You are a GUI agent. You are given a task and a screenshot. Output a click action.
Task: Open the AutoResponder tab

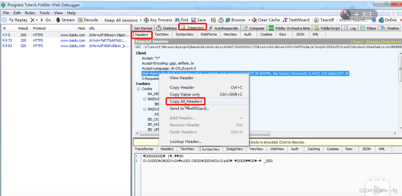coord(223,28)
